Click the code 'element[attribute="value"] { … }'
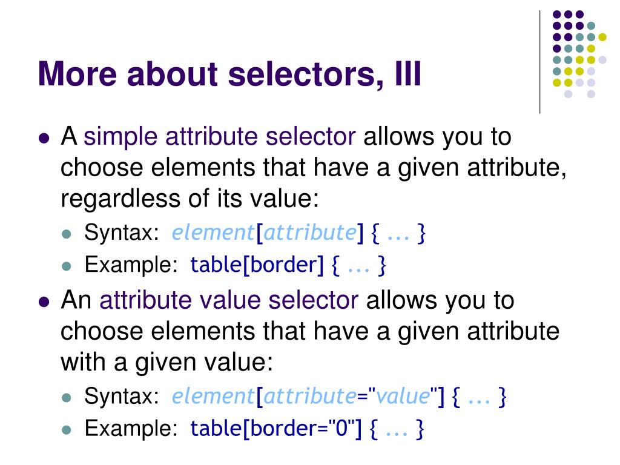The height and width of the screenshot is (465, 620). tap(339, 396)
